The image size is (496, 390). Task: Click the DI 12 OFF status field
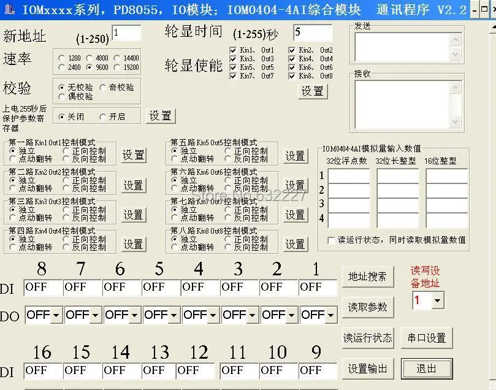[195, 371]
